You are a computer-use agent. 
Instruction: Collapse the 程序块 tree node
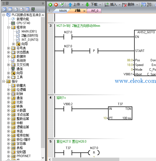pos(8,28)
